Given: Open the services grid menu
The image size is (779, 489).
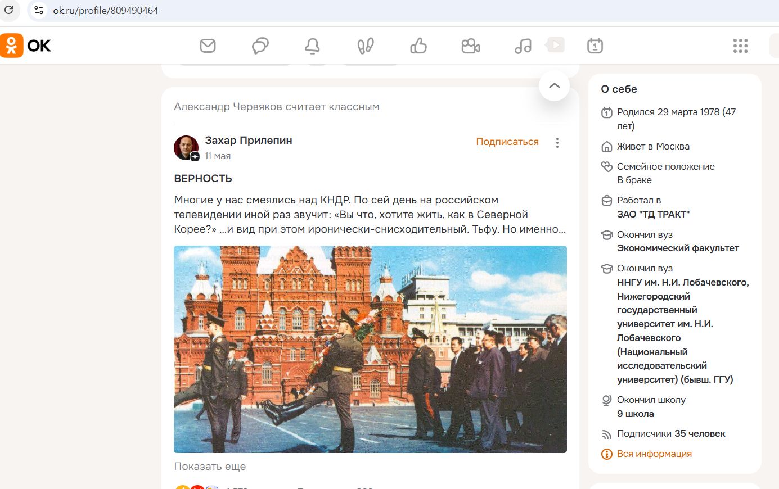Looking at the screenshot, I should pos(740,46).
